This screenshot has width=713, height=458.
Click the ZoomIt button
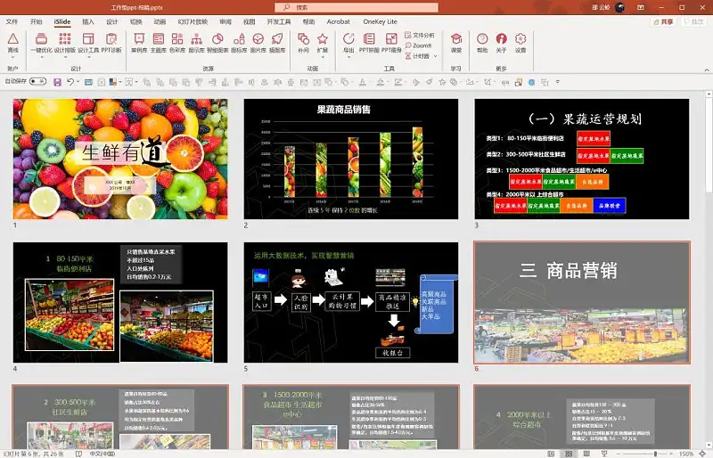pos(418,45)
